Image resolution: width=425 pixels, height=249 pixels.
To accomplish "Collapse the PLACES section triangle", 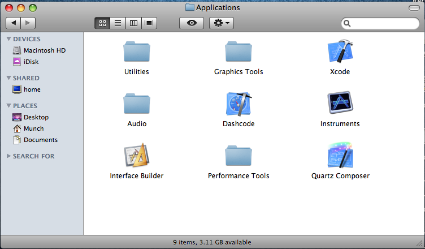I will [8, 106].
